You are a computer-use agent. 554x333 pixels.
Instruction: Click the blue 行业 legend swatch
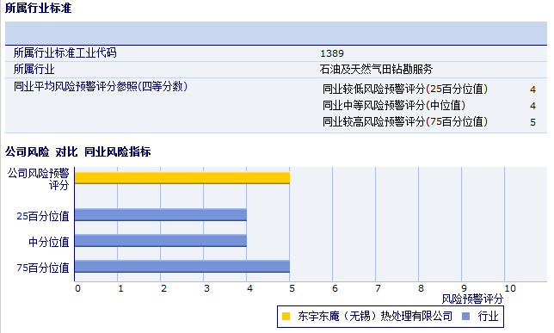466,317
